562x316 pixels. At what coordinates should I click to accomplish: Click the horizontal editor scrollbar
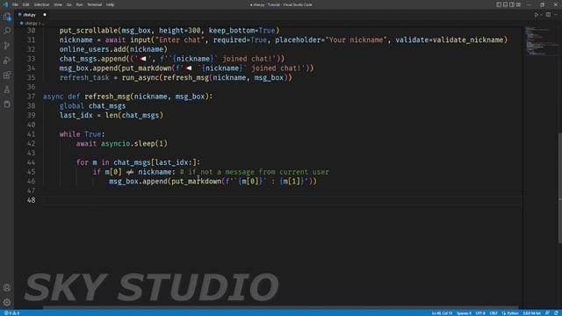281,307
